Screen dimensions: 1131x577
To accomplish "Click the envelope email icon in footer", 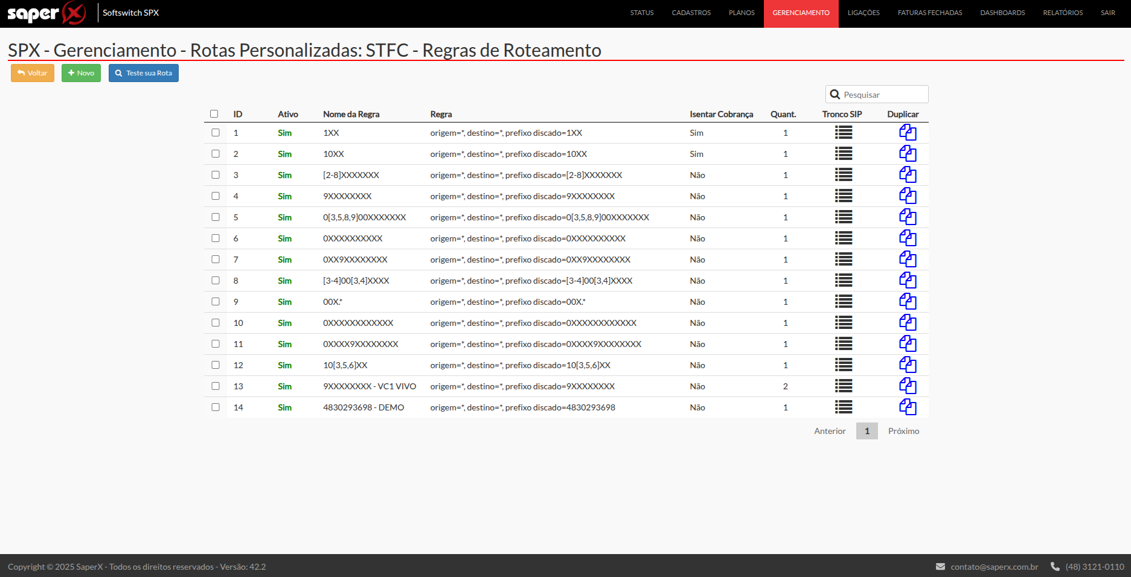I will tap(940, 567).
